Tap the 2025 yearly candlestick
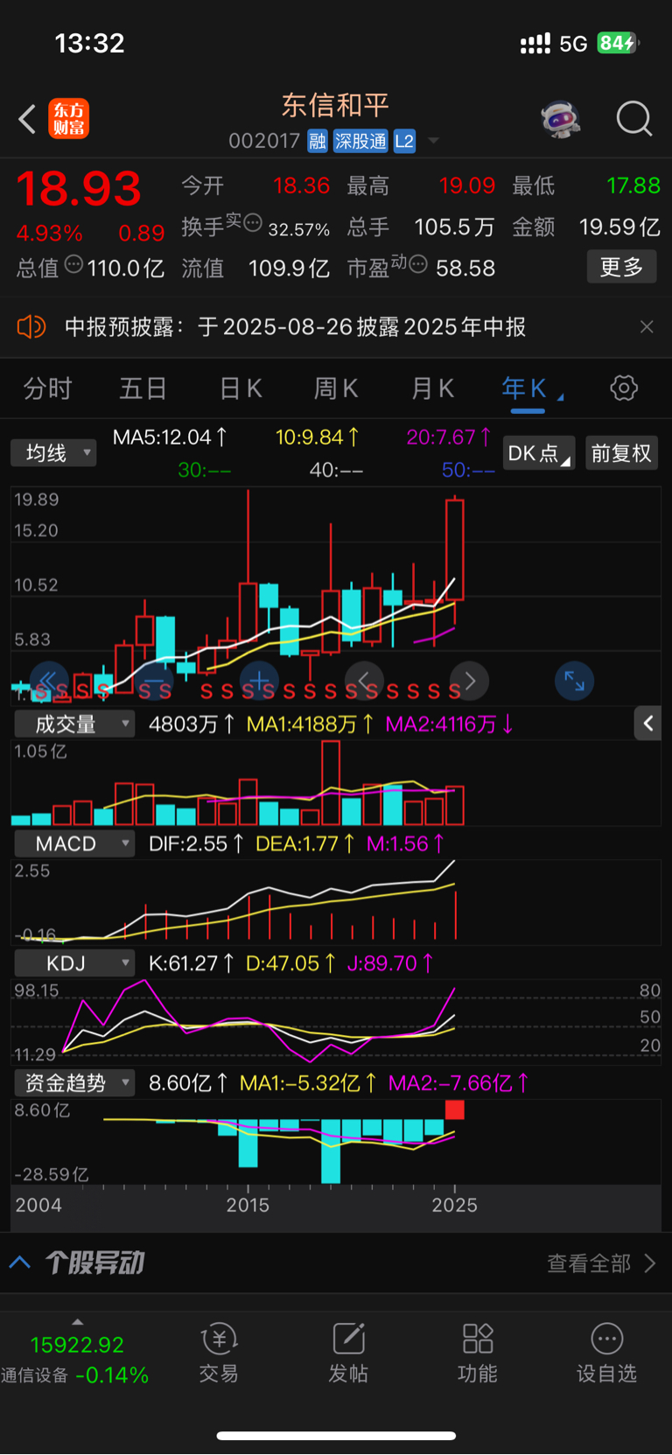 click(455, 549)
